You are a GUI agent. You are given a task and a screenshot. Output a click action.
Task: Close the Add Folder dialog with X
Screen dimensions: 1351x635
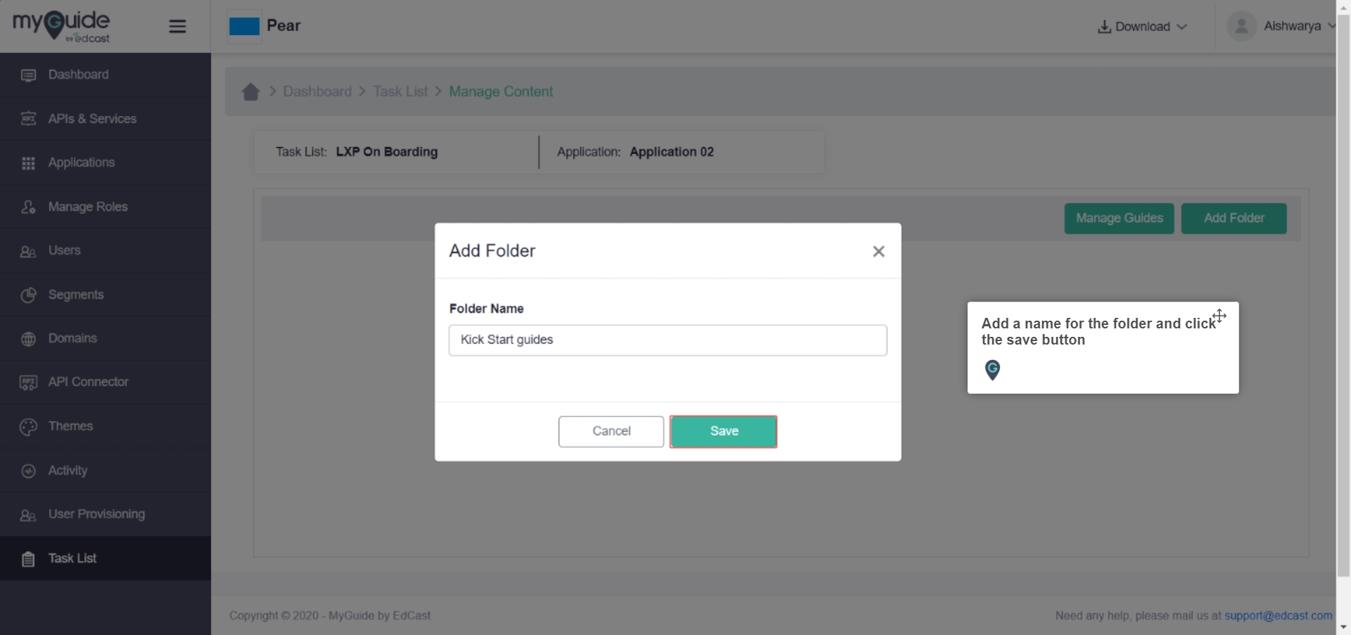878,252
